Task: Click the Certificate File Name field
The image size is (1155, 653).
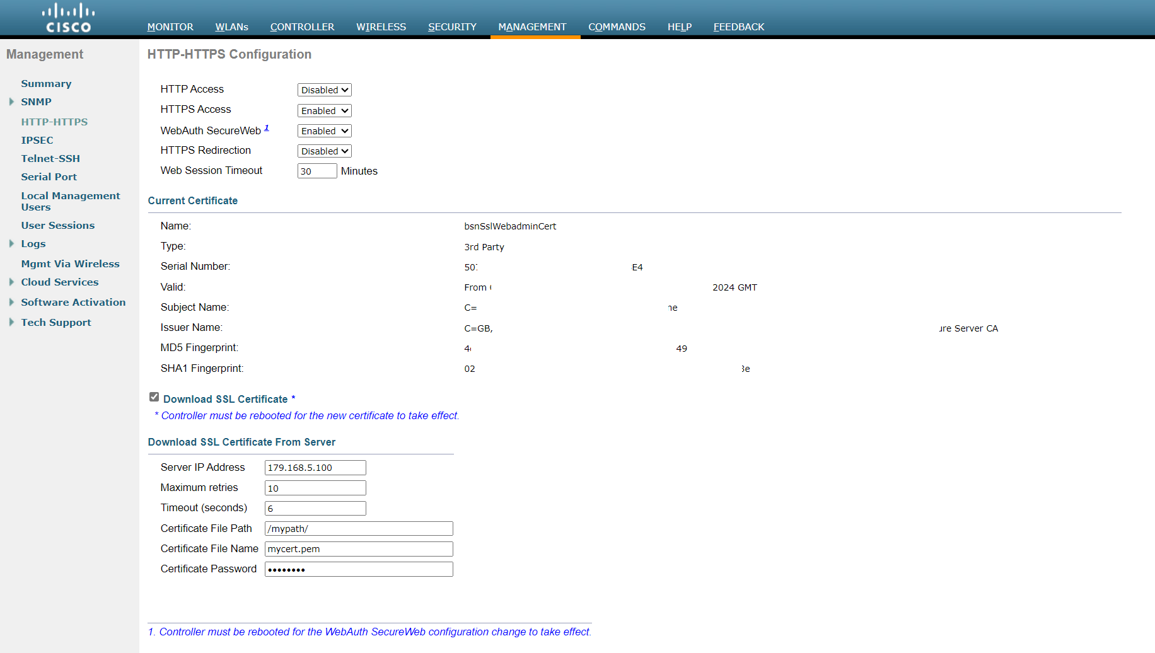Action: [x=359, y=548]
